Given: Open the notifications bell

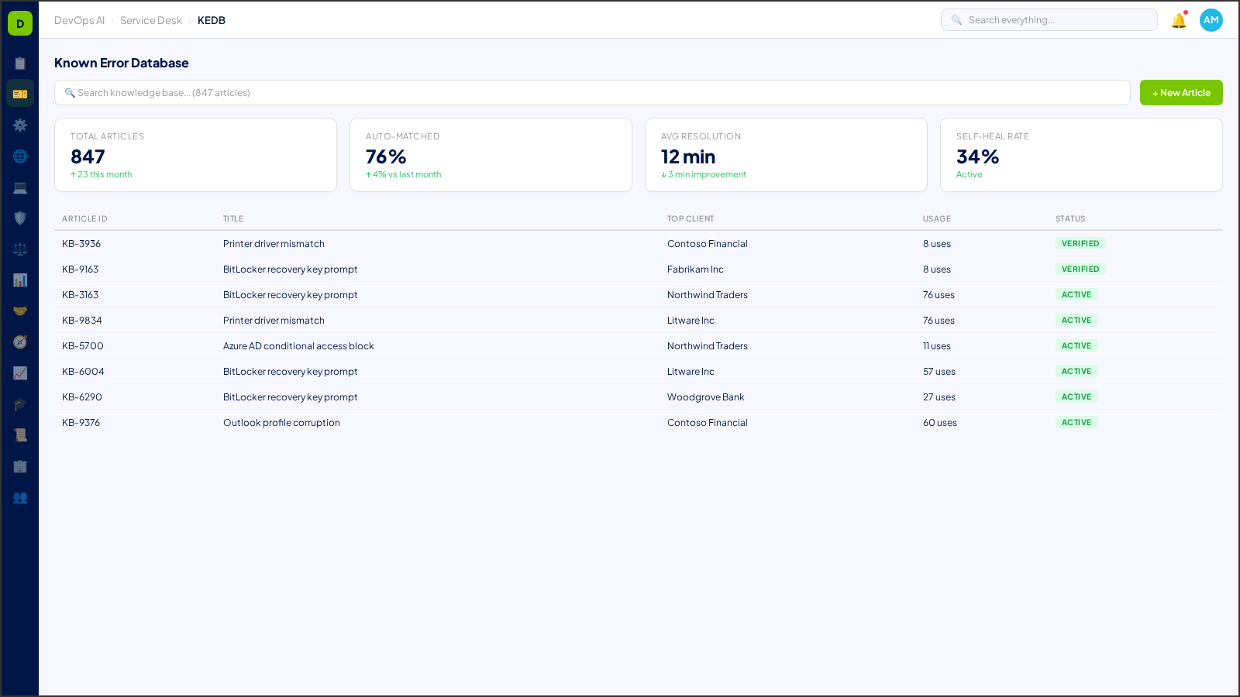Looking at the screenshot, I should coord(1177,21).
